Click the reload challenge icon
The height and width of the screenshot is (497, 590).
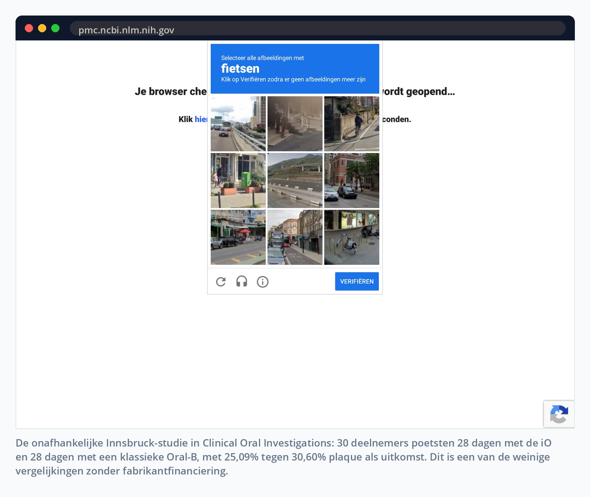coord(221,282)
